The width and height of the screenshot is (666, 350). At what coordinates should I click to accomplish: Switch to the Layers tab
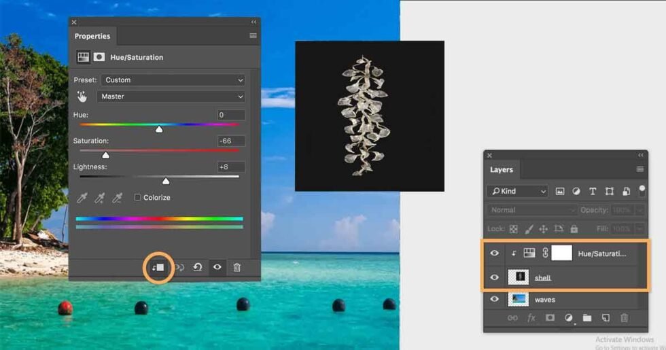click(x=502, y=169)
